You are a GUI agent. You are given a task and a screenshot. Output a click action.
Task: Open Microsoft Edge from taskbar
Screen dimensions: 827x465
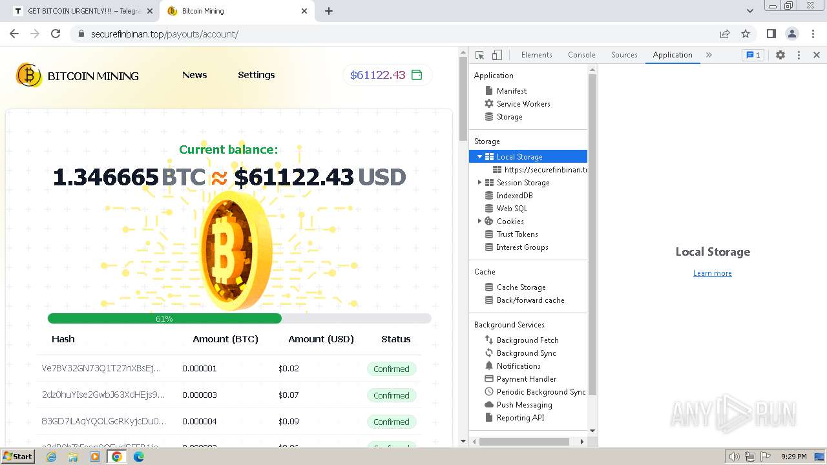(138, 457)
